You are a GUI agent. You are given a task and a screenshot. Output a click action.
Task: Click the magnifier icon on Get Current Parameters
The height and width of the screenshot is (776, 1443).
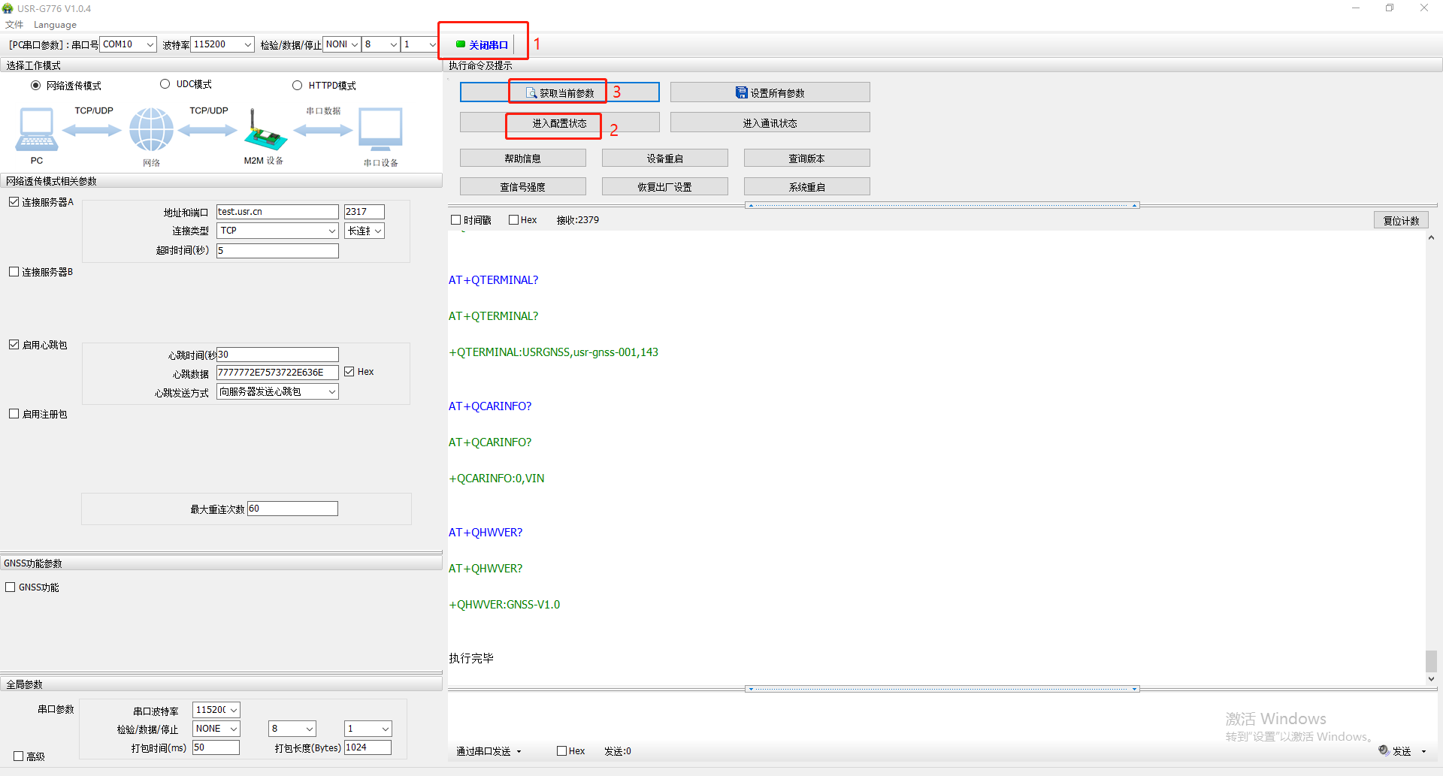(x=531, y=92)
